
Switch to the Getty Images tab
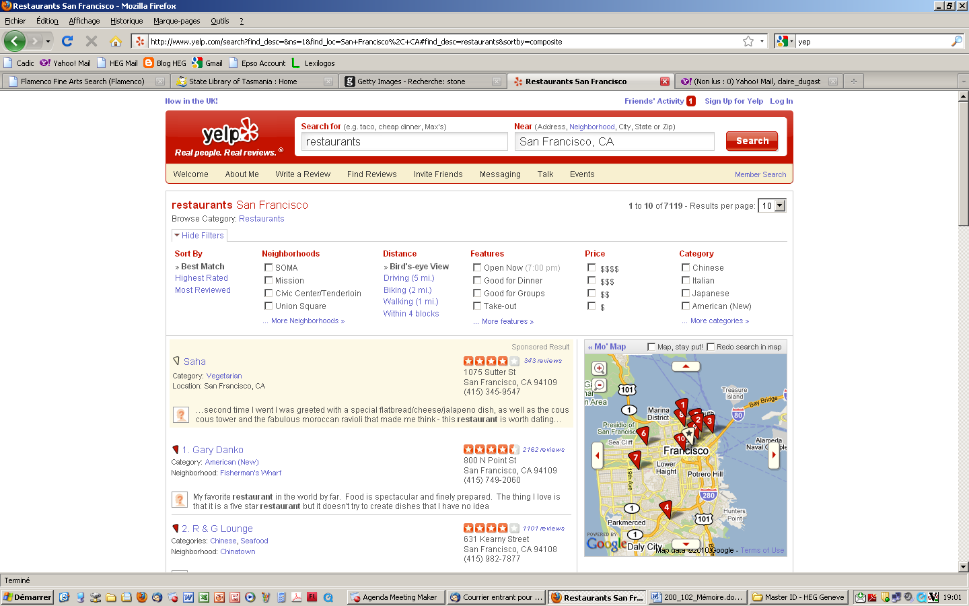coord(422,81)
